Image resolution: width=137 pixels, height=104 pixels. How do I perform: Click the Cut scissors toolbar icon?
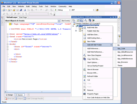click(25, 10)
